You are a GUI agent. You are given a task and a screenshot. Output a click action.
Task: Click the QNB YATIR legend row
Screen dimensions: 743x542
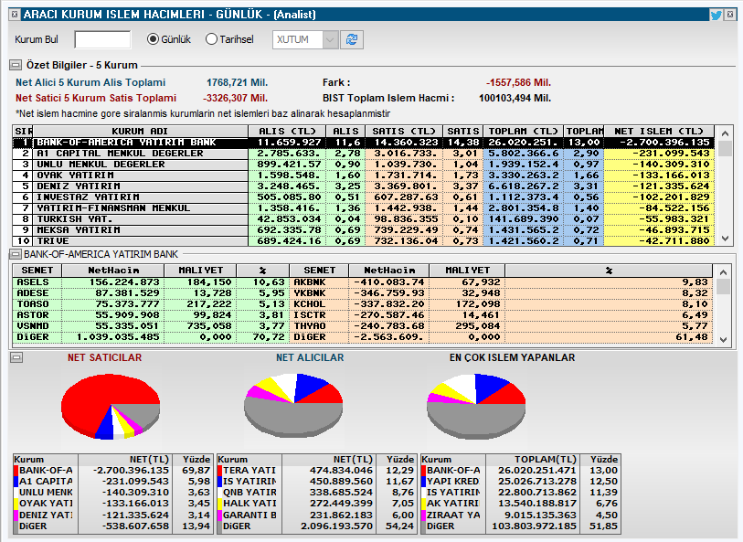tap(316, 493)
